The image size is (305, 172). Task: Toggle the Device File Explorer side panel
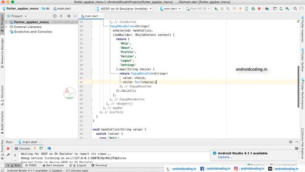coord(303,144)
